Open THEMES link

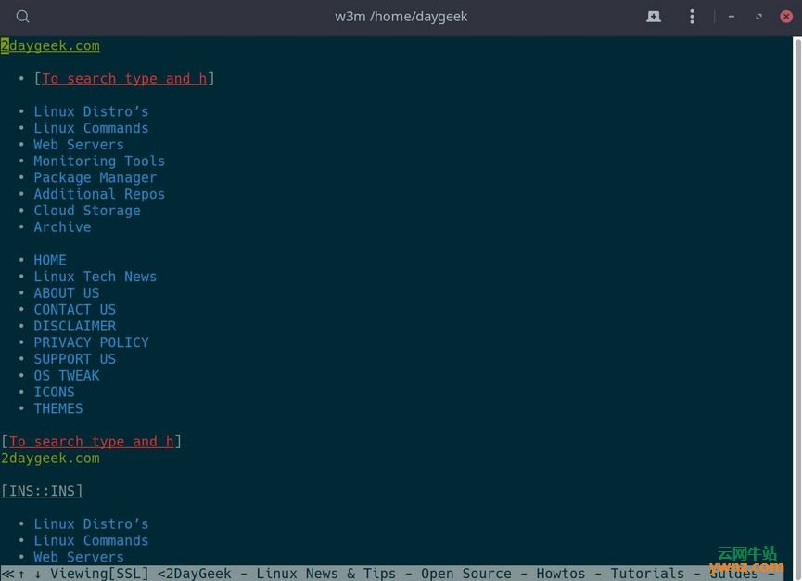tap(58, 408)
